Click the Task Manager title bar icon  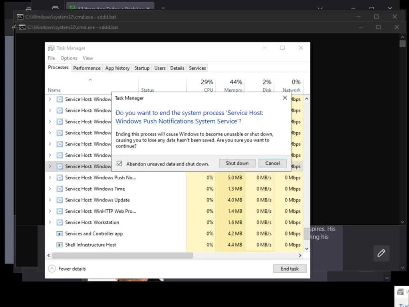51,48
